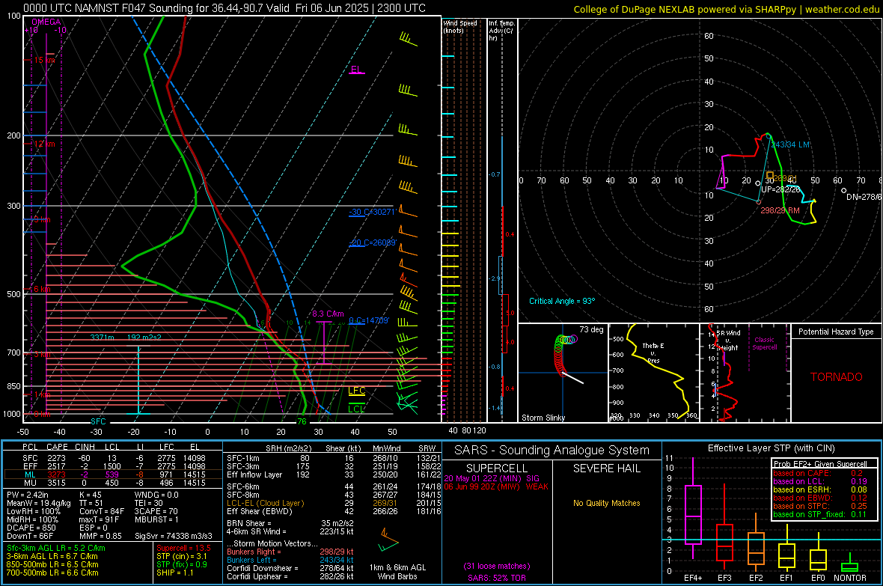Select the 'EFF' parcel row in table
Image resolution: width=883 pixels, height=586 pixels.
113,466
